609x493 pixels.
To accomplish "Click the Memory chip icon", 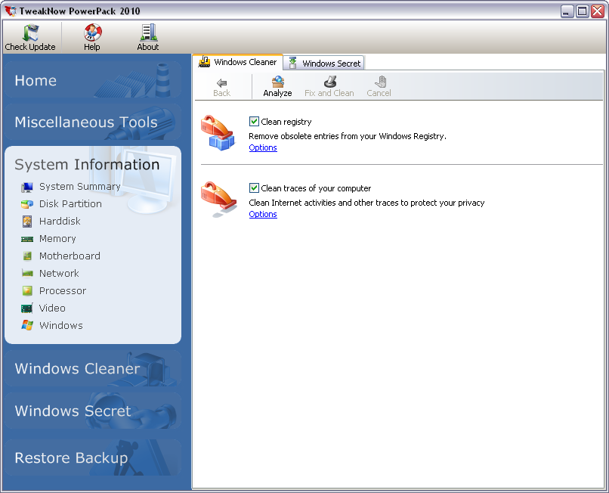I will tap(27, 239).
